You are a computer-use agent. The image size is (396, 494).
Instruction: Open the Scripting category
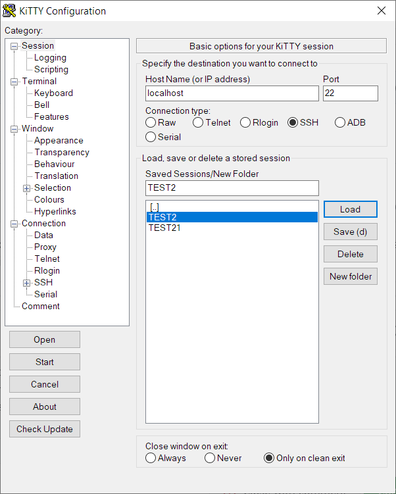coord(51,69)
